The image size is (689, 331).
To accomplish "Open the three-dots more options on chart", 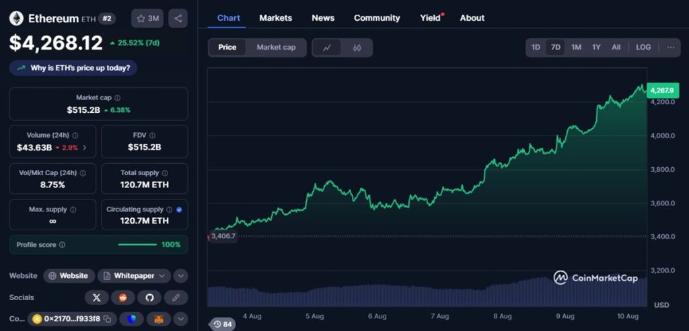I will click(671, 48).
